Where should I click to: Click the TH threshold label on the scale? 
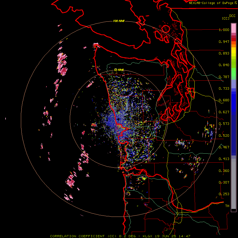pyautogui.click(x=227, y=206)
